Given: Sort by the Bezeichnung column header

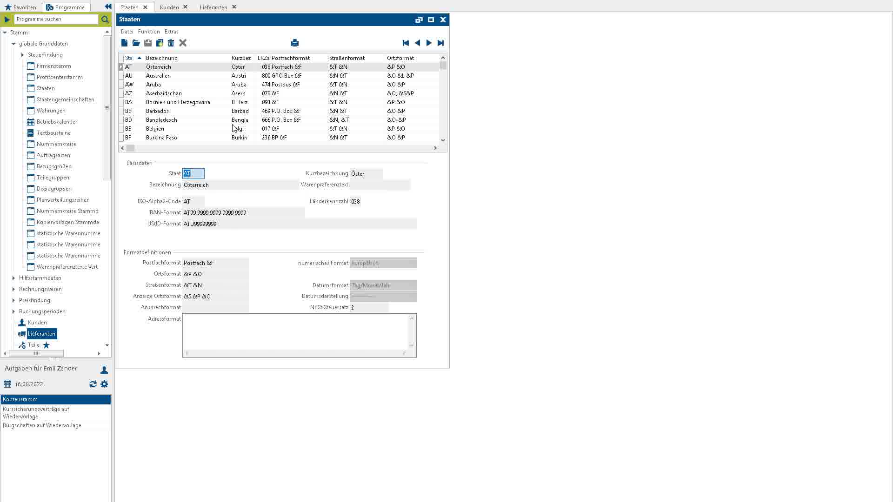Looking at the screenshot, I should (162, 58).
